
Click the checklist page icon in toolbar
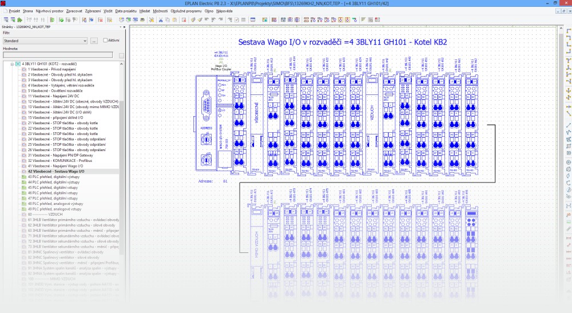[236, 19]
